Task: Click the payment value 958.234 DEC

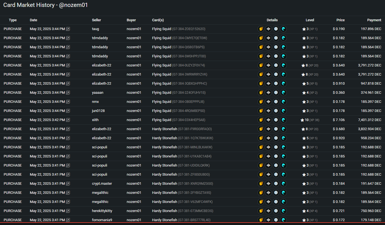Action: [x=371, y=138]
